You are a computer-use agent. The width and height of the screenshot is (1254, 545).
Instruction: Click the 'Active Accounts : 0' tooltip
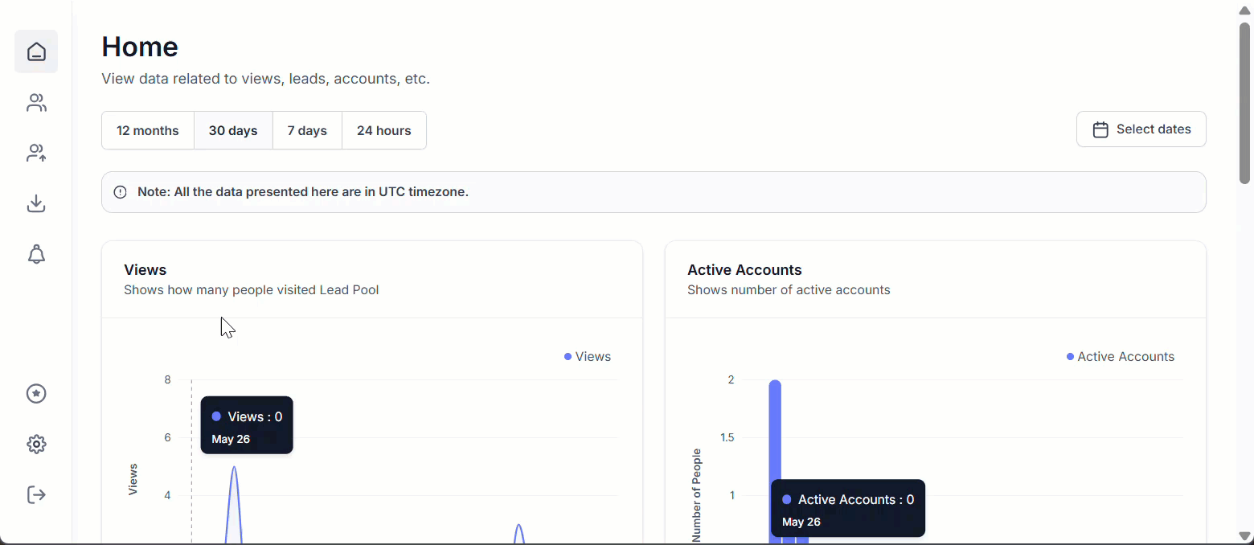click(848, 508)
